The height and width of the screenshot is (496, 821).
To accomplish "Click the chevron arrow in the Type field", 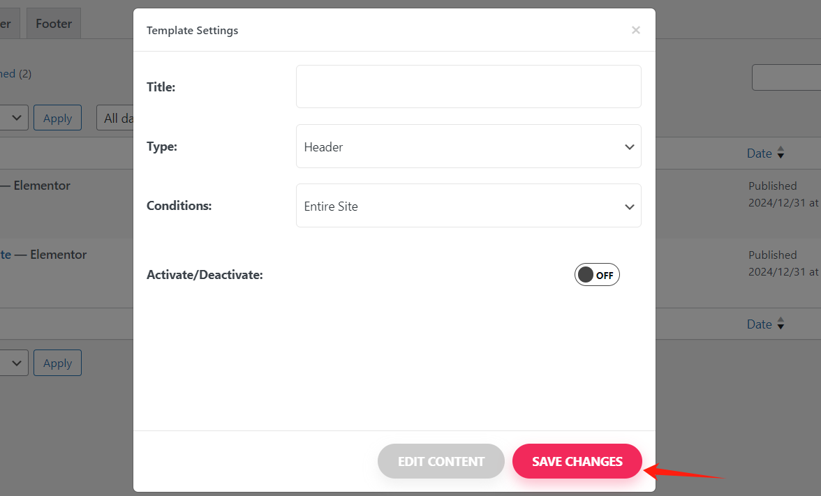I will (629, 147).
